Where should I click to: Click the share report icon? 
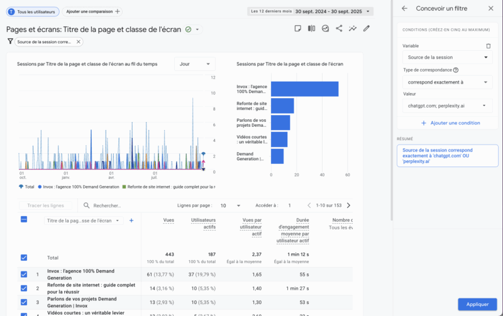click(x=339, y=28)
